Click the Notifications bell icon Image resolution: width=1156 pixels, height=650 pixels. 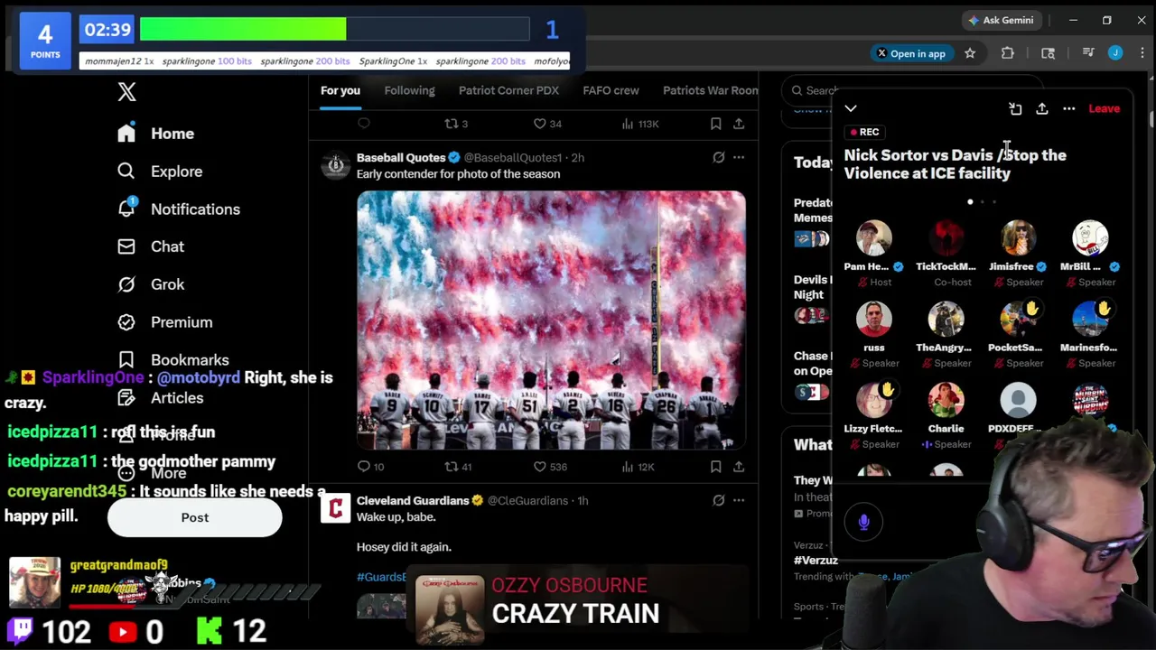point(126,209)
